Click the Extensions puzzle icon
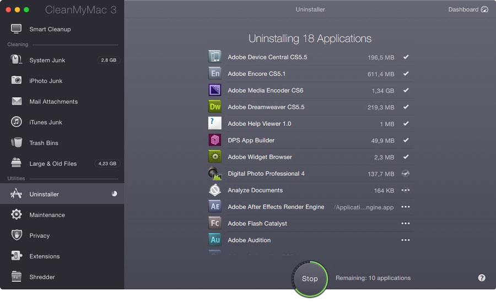 (x=17, y=256)
